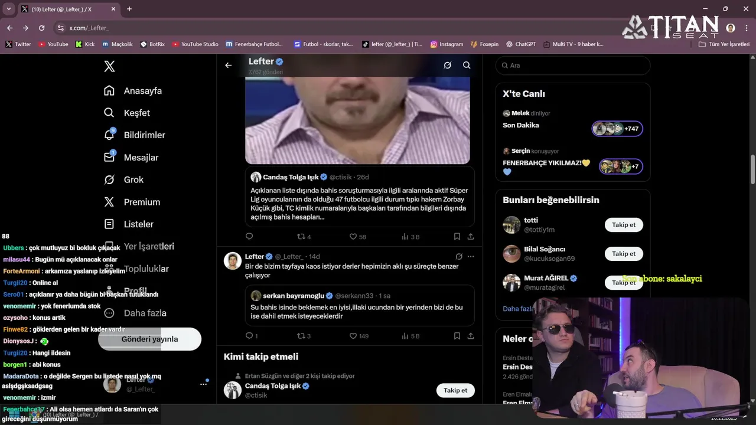Open Tüm Yer İşaretleri folder
Image resolution: width=756 pixels, height=425 pixels.
(724, 44)
